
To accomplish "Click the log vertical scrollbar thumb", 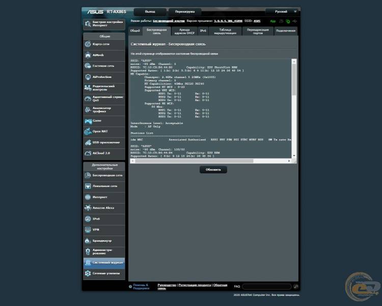I will pyautogui.click(x=294, y=80).
